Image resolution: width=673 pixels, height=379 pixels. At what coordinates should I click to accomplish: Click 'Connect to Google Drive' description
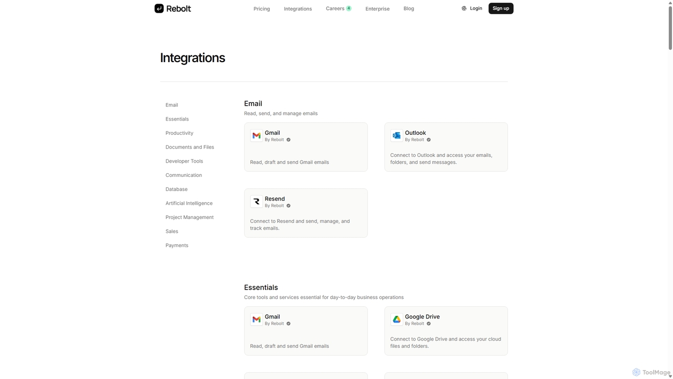coord(446,343)
